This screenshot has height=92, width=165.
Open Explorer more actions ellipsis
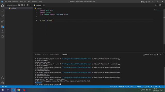30,5
